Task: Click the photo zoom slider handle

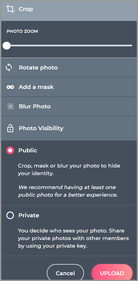Action: pyautogui.click(x=7, y=46)
